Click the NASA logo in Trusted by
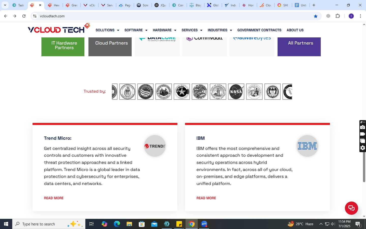366x229 pixels. [x=236, y=92]
